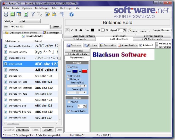175x140 pixels.
Task: Click Entladen button
Action: (48, 130)
